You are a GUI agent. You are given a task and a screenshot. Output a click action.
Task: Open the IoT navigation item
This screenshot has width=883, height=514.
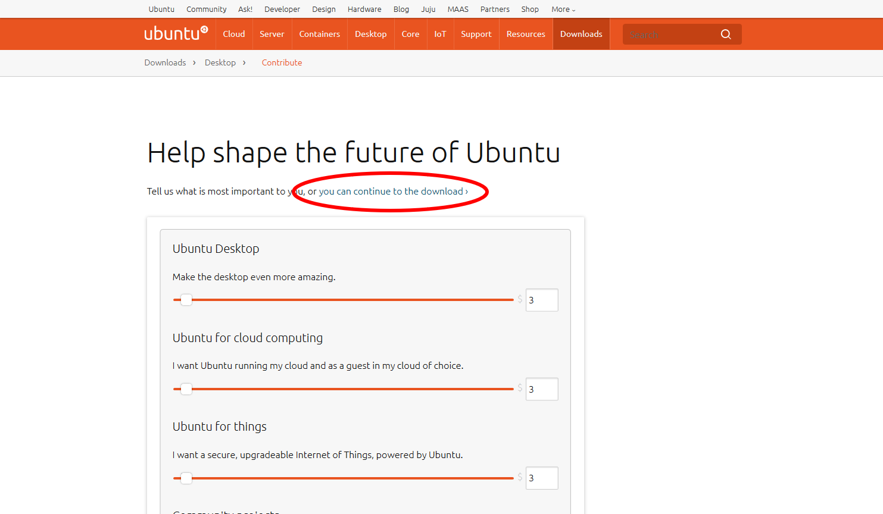pyautogui.click(x=440, y=34)
